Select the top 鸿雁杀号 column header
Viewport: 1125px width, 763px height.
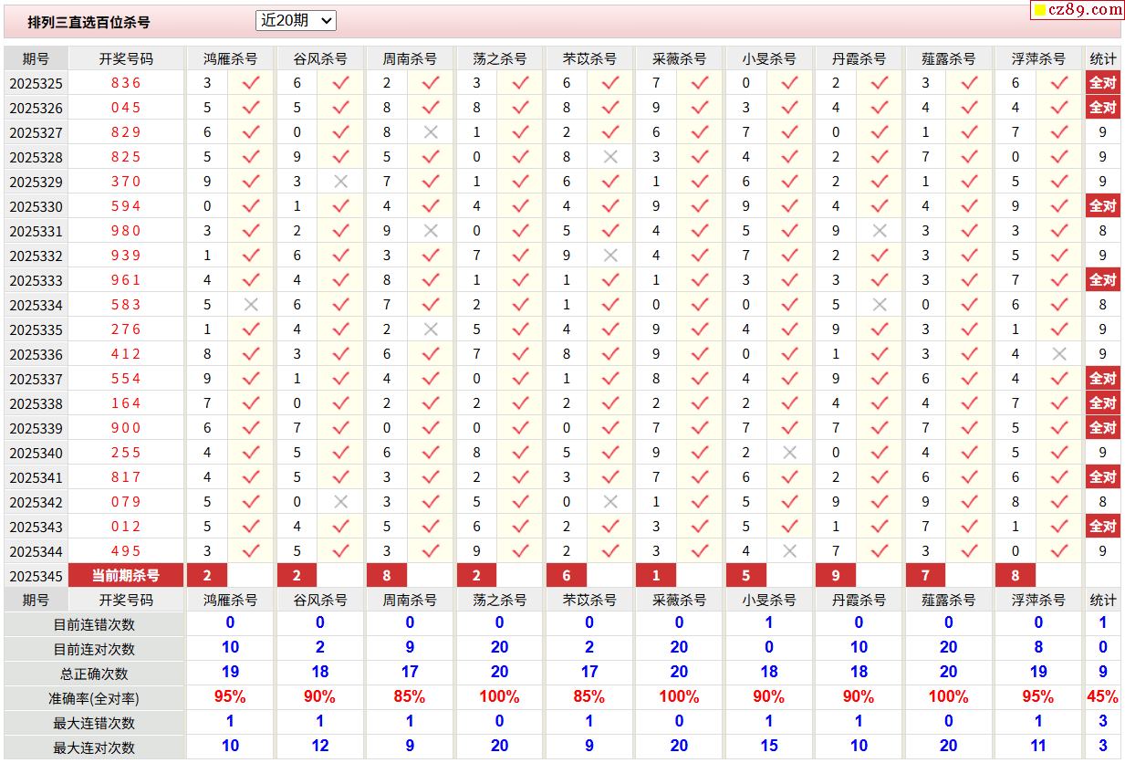(x=230, y=58)
